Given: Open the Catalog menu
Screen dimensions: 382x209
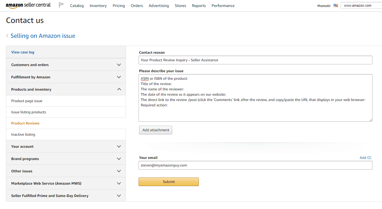Looking at the screenshot, I should click(77, 6).
